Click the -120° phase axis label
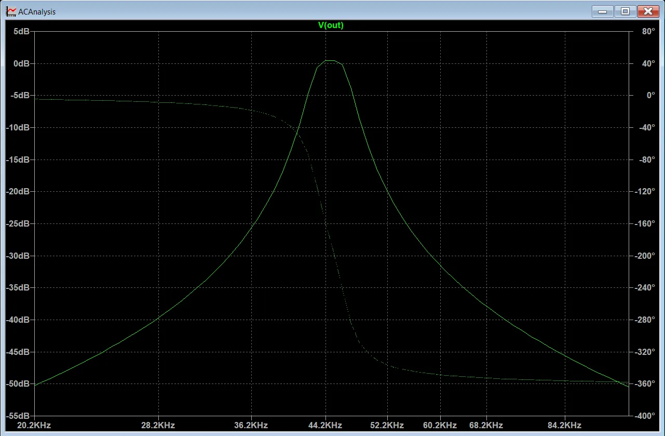Image resolution: width=665 pixels, height=436 pixels. [645, 192]
